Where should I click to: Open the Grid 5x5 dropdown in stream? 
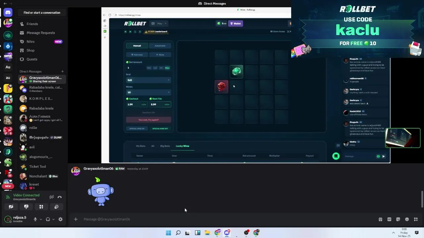coord(148,80)
